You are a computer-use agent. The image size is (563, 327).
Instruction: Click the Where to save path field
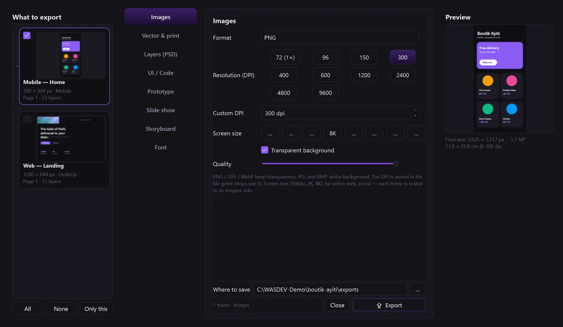tap(330, 289)
